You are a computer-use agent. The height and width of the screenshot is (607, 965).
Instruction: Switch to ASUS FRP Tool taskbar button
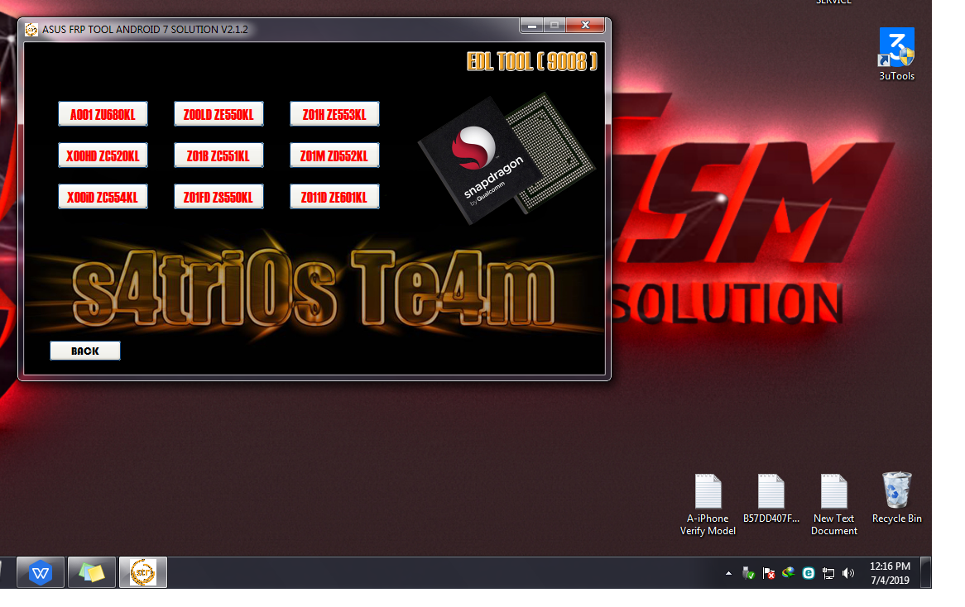(143, 573)
